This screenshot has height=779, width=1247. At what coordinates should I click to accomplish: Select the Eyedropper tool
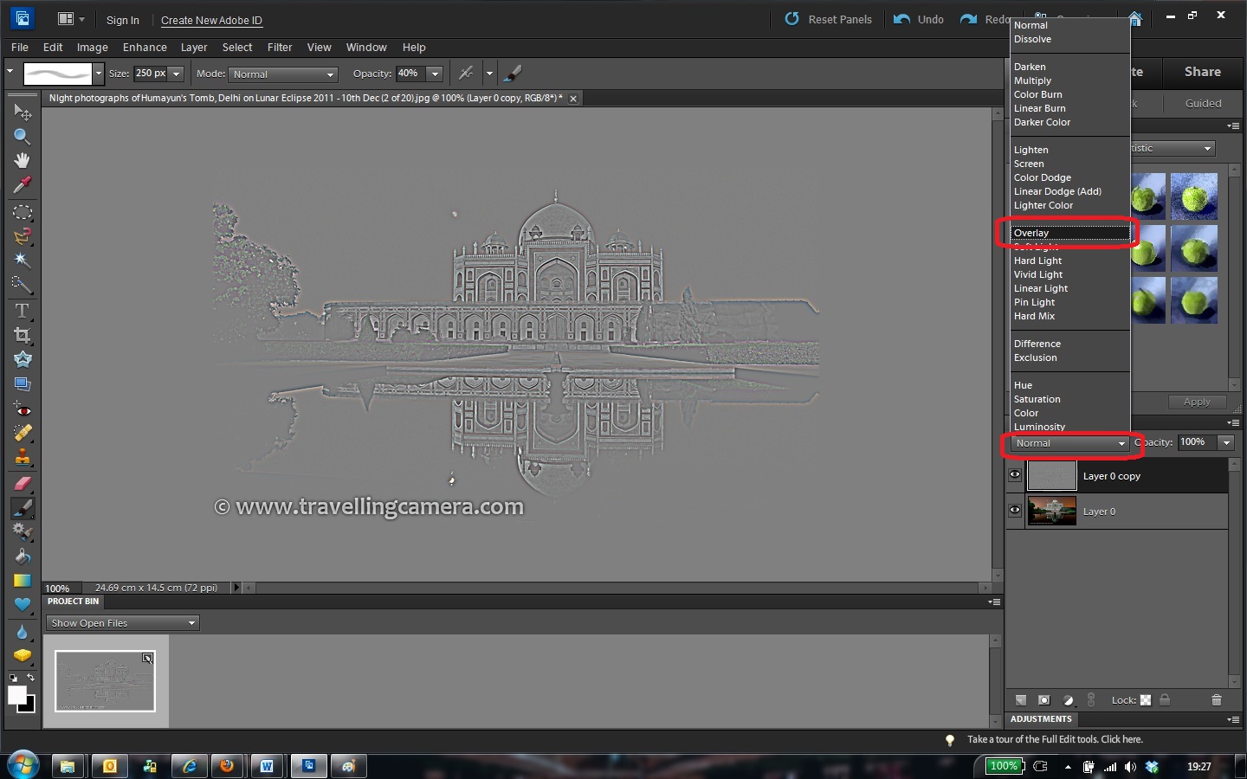click(22, 186)
